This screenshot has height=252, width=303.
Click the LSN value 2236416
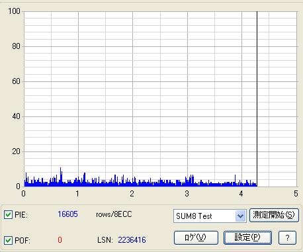tap(132, 240)
